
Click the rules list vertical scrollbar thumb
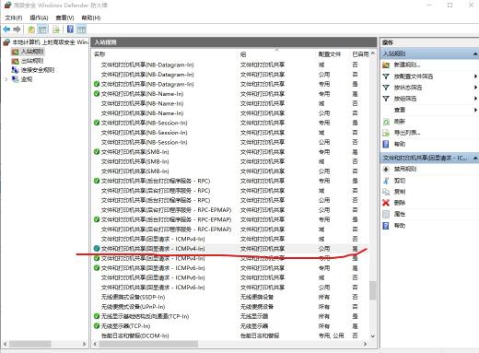coord(372,290)
